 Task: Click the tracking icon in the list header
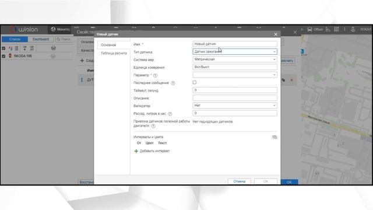tap(53, 48)
